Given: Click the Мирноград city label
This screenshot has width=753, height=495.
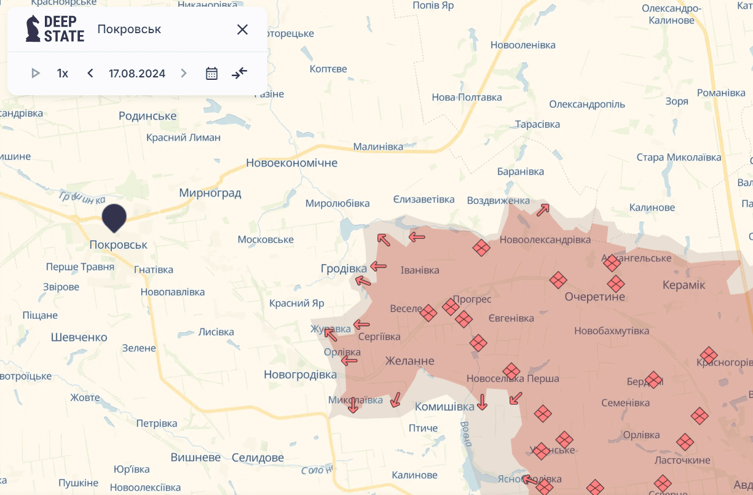Looking at the screenshot, I should point(210,193).
